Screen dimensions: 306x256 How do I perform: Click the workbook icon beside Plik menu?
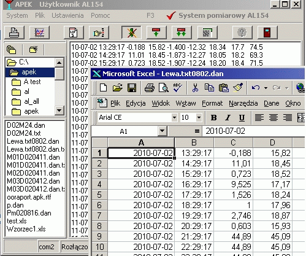tap(102, 103)
